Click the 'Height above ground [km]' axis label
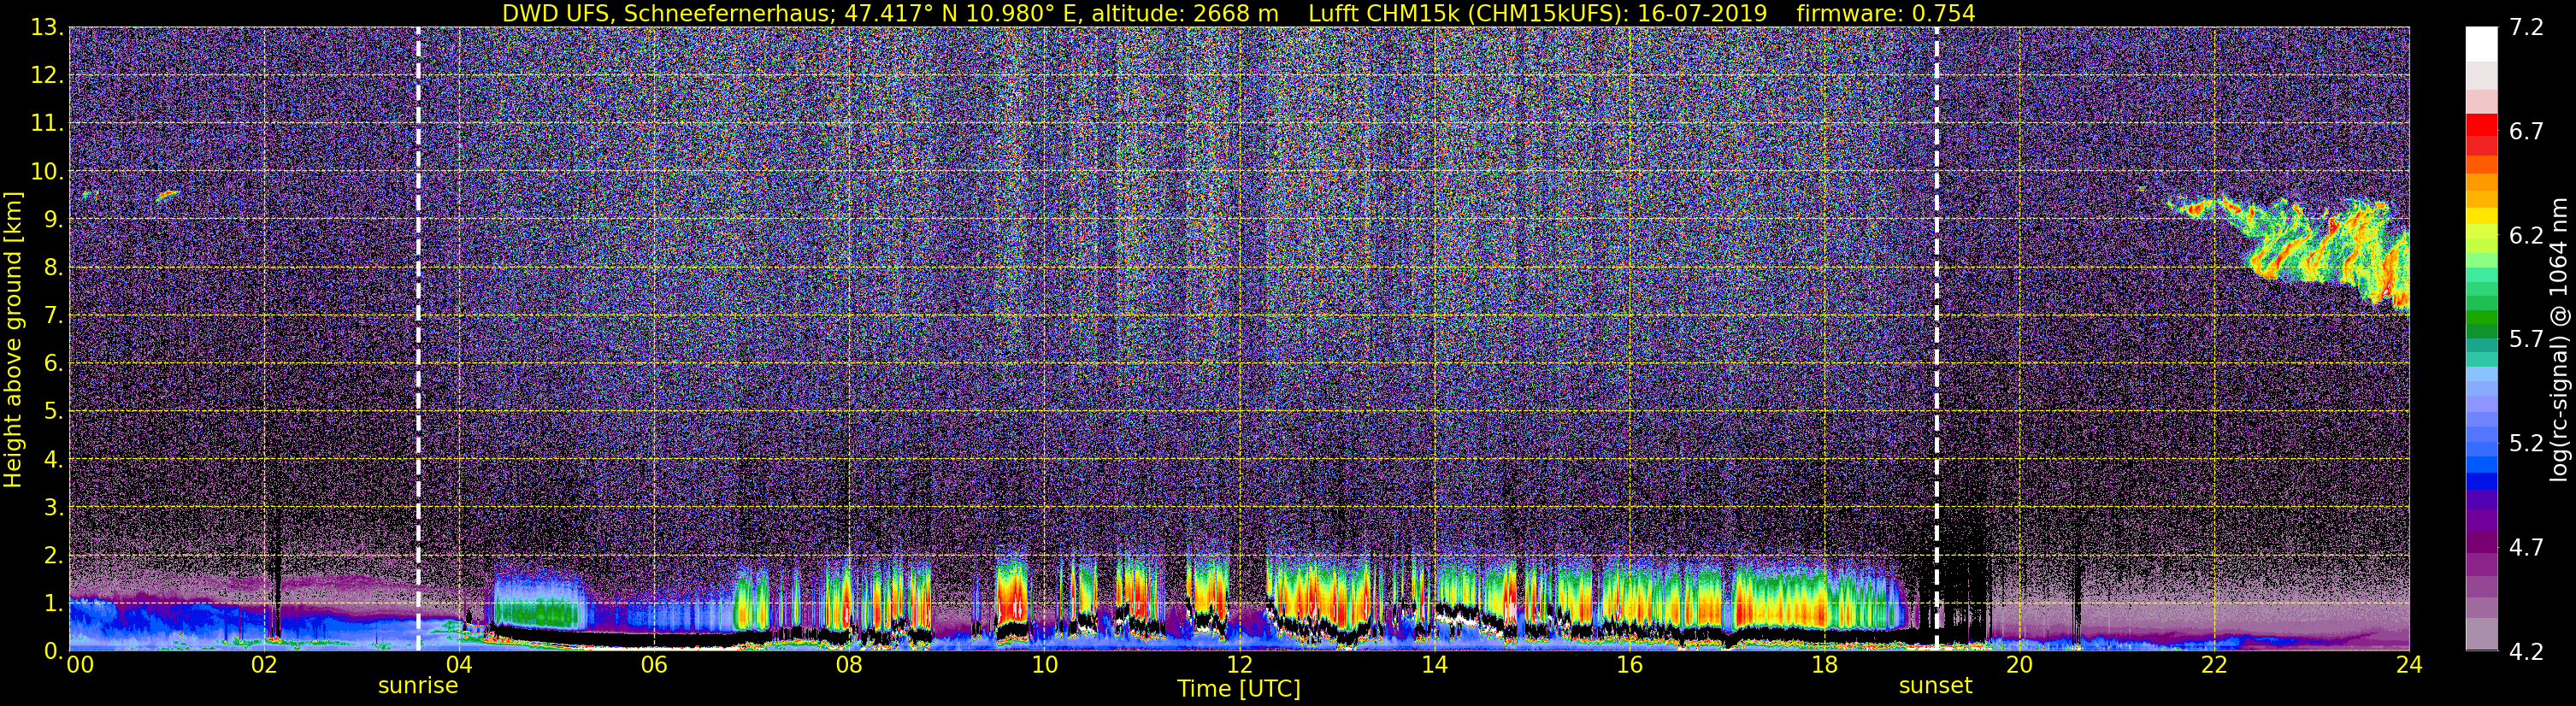Viewport: 2576px width, 706px height. click(13, 339)
